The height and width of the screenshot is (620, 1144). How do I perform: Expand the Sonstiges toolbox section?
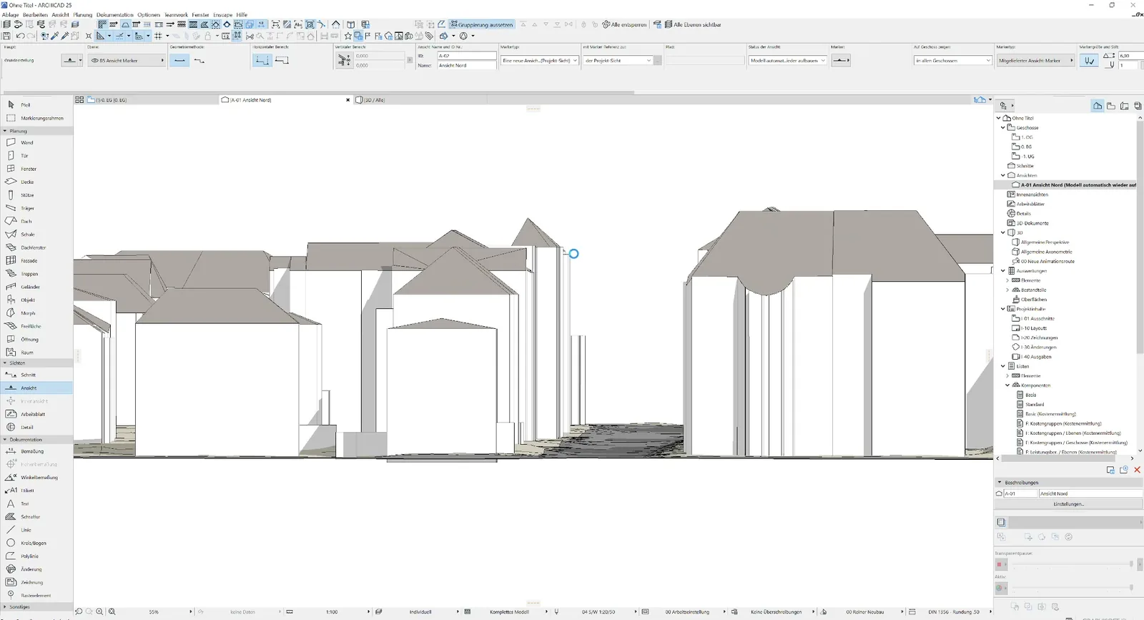coord(5,606)
